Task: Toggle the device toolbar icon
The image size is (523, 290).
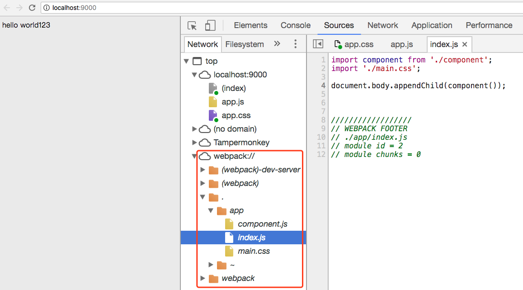Action: point(210,25)
